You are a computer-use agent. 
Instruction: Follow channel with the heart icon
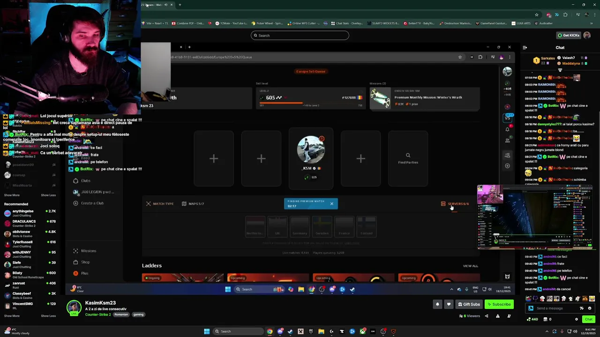449,304
